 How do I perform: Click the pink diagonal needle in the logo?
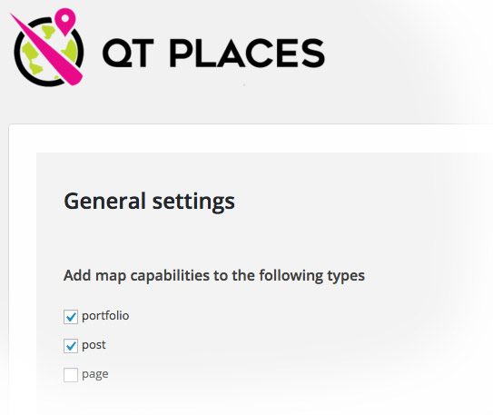tap(47, 50)
